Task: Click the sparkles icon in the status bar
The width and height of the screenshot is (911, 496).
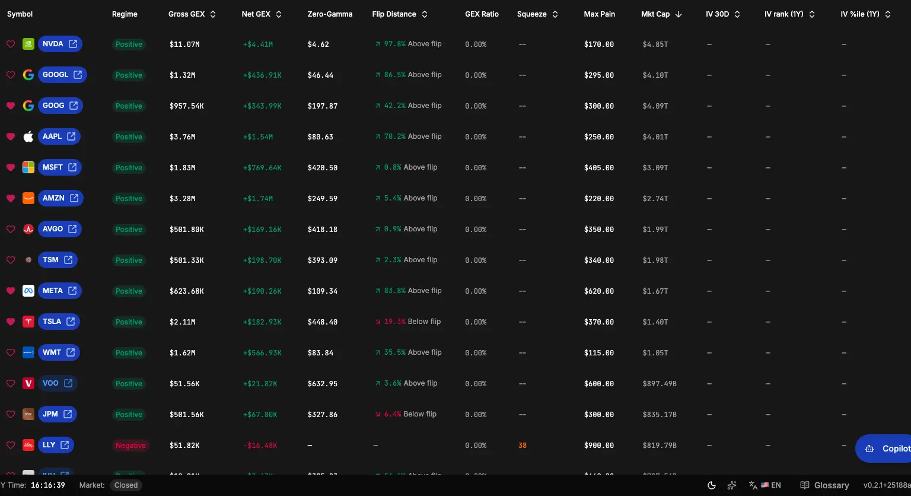Action: tap(732, 485)
